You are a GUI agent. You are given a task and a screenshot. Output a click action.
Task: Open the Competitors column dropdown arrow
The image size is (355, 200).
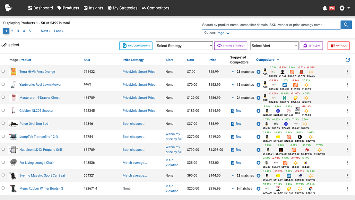point(278,60)
